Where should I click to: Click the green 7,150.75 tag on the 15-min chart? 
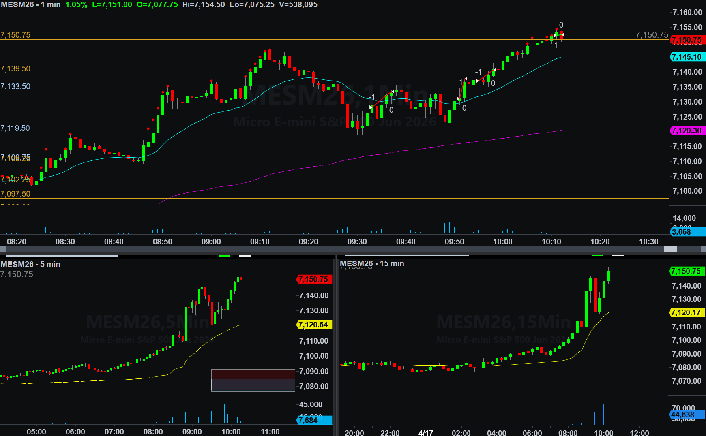[687, 271]
